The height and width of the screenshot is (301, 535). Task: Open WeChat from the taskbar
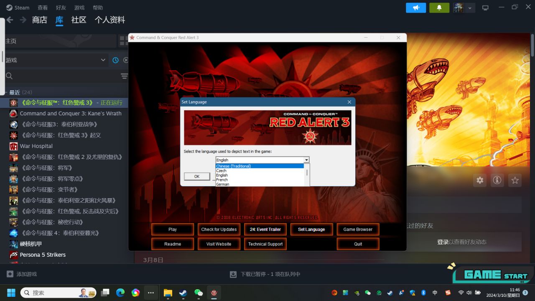pyautogui.click(x=199, y=293)
